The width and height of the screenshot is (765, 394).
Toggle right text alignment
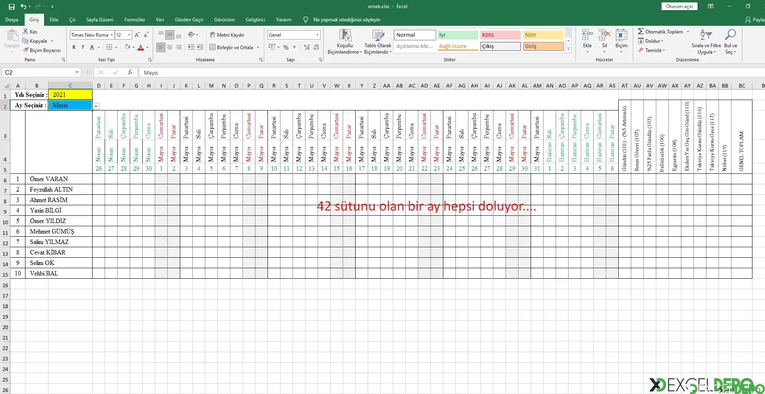tap(179, 47)
